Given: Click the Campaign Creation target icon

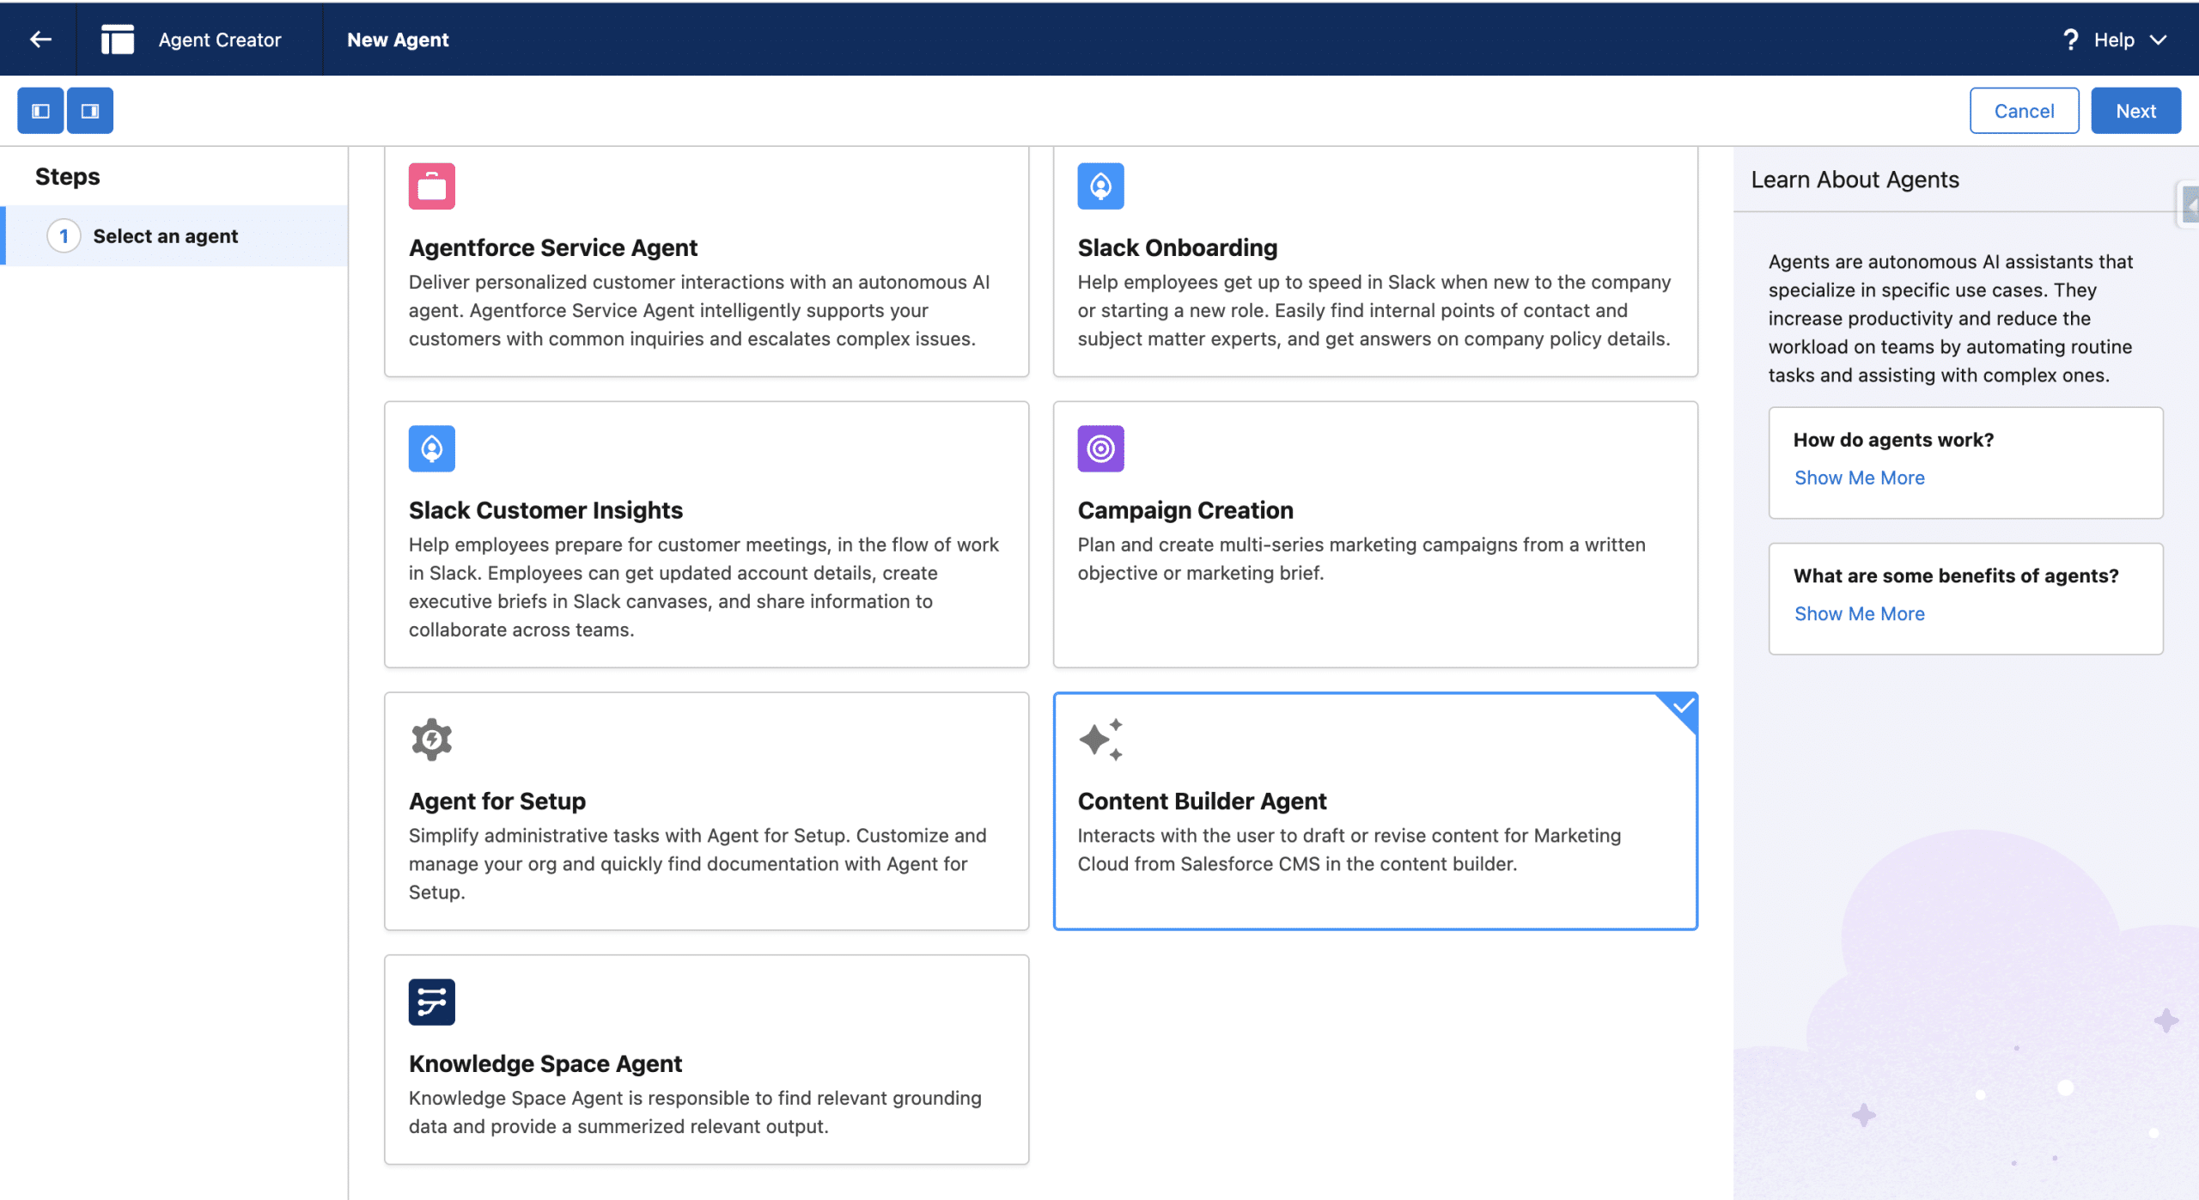Looking at the screenshot, I should coord(1100,448).
